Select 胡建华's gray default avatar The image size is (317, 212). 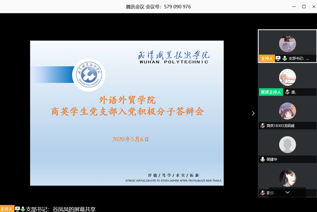pyautogui.click(x=287, y=145)
